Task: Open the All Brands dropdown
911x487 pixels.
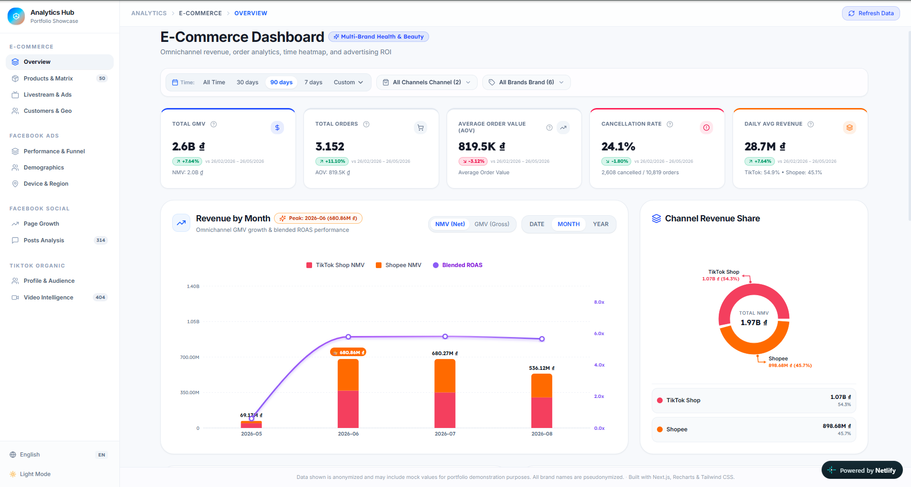Action: tap(527, 82)
